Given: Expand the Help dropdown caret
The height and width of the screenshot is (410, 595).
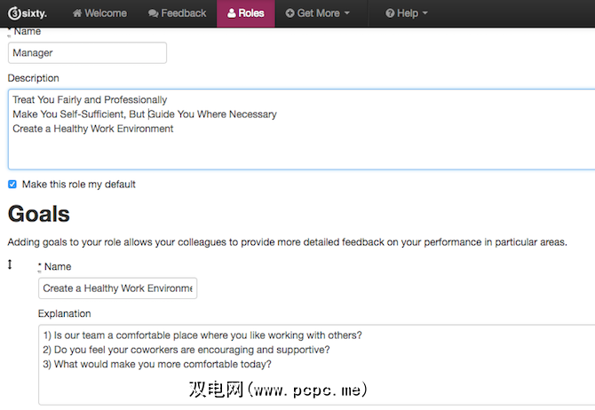Looking at the screenshot, I should pos(424,14).
